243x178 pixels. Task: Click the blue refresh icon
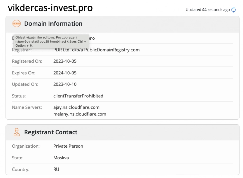point(234,10)
